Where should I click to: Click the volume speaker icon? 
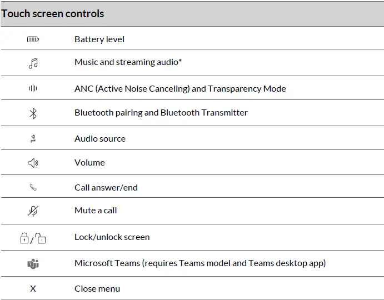pos(33,163)
